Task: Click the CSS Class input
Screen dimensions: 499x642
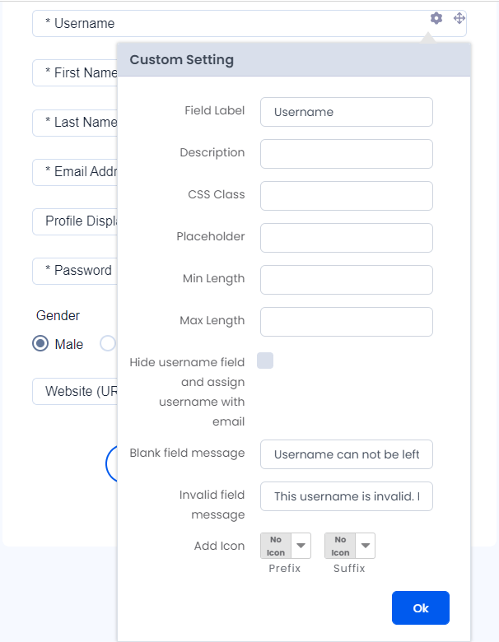Action: (x=347, y=196)
